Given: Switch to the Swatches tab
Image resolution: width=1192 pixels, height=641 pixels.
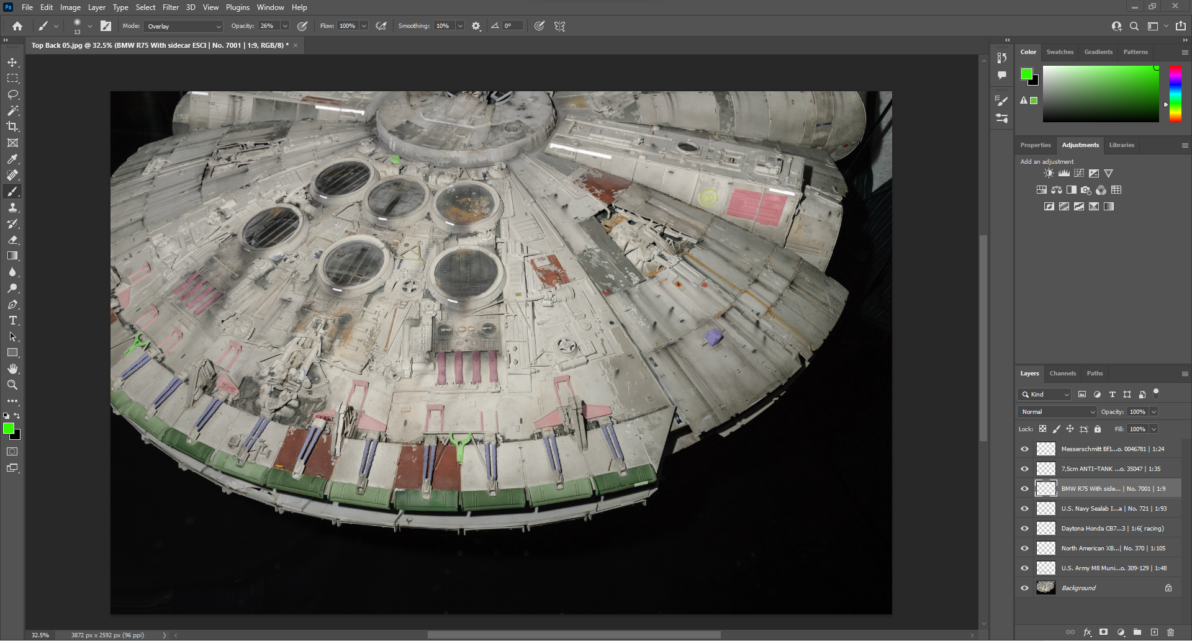Looking at the screenshot, I should [x=1060, y=52].
